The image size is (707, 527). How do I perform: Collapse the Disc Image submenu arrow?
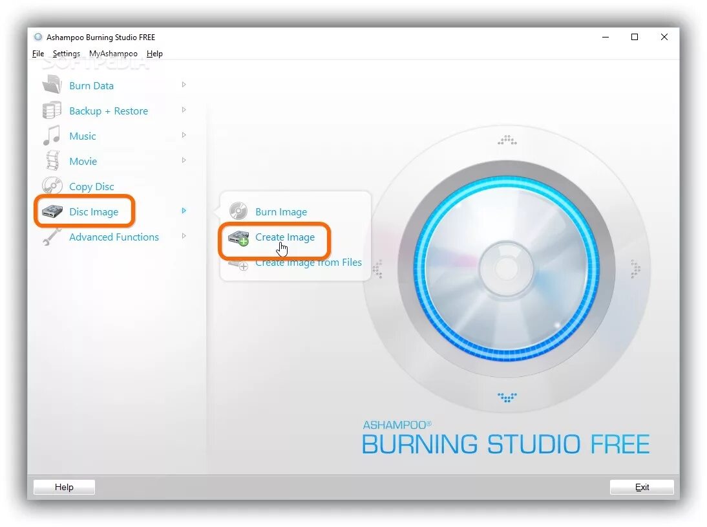point(184,211)
